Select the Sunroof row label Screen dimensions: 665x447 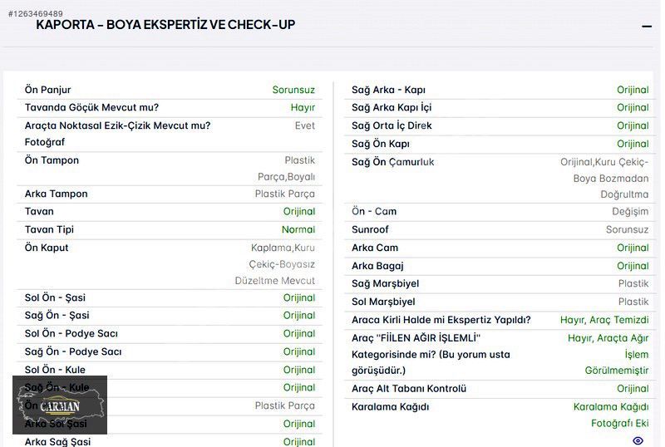[370, 229]
